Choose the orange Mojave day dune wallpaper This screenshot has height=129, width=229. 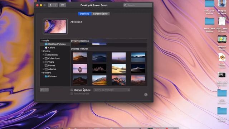[80, 57]
